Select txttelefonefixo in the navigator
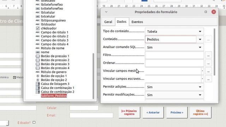The height and width of the screenshot is (127, 226). coord(49,8)
